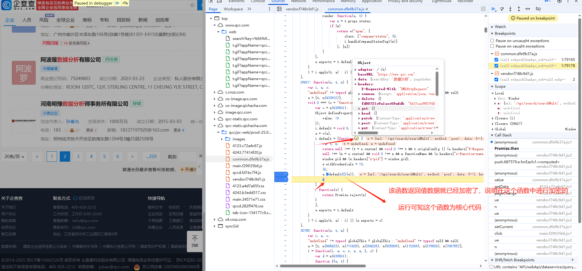Collapse the top frame in tree
Image resolution: width=582 pixels, height=271 pixels.
point(211,19)
